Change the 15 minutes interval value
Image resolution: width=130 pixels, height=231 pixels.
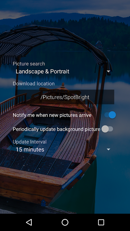(63, 150)
